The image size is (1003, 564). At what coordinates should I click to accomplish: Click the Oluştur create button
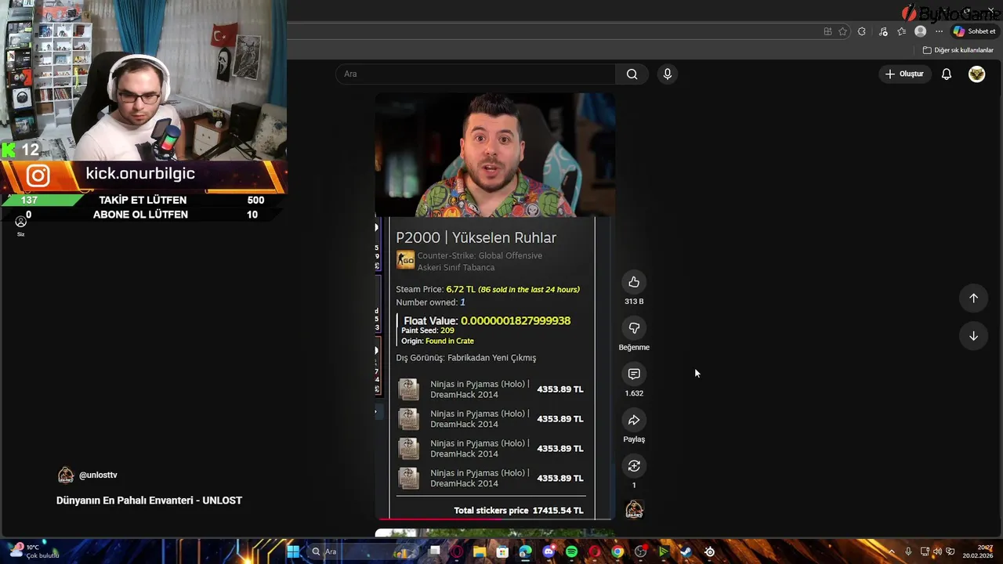904,74
